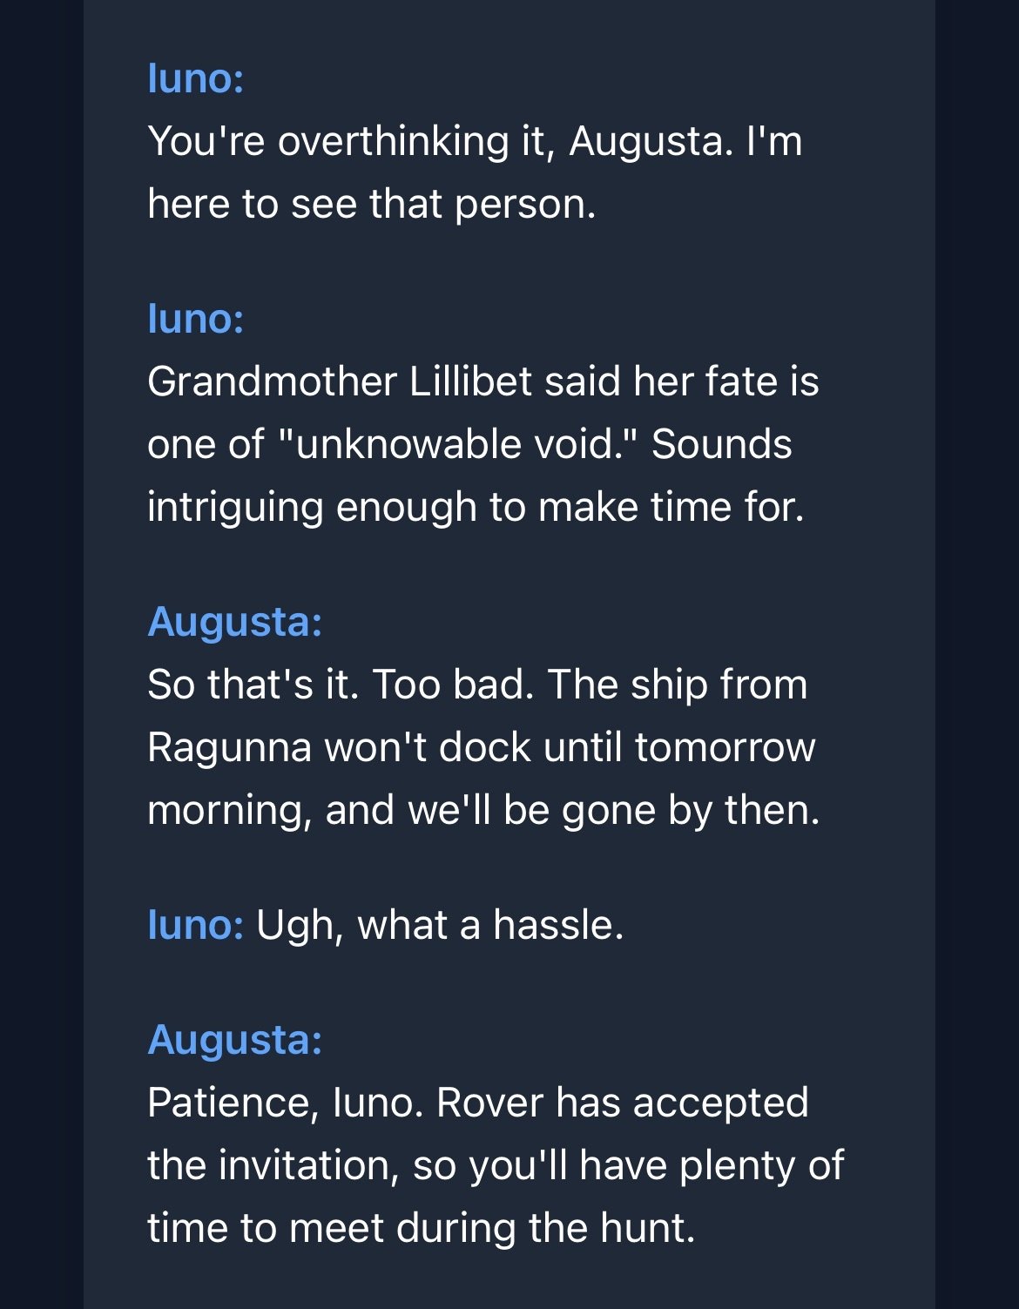Click the word "Sounds" after unknowable void

click(x=722, y=444)
